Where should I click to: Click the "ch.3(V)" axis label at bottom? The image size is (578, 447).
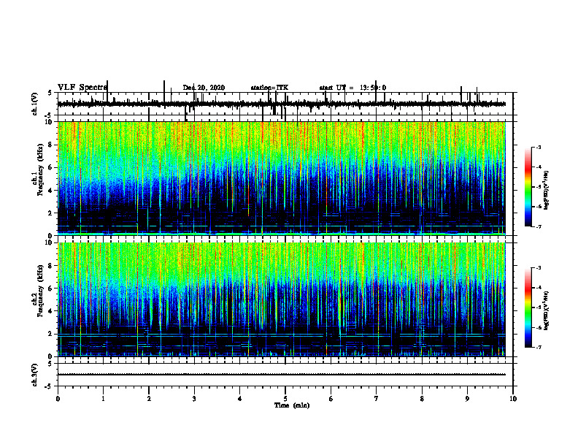pyautogui.click(x=34, y=375)
